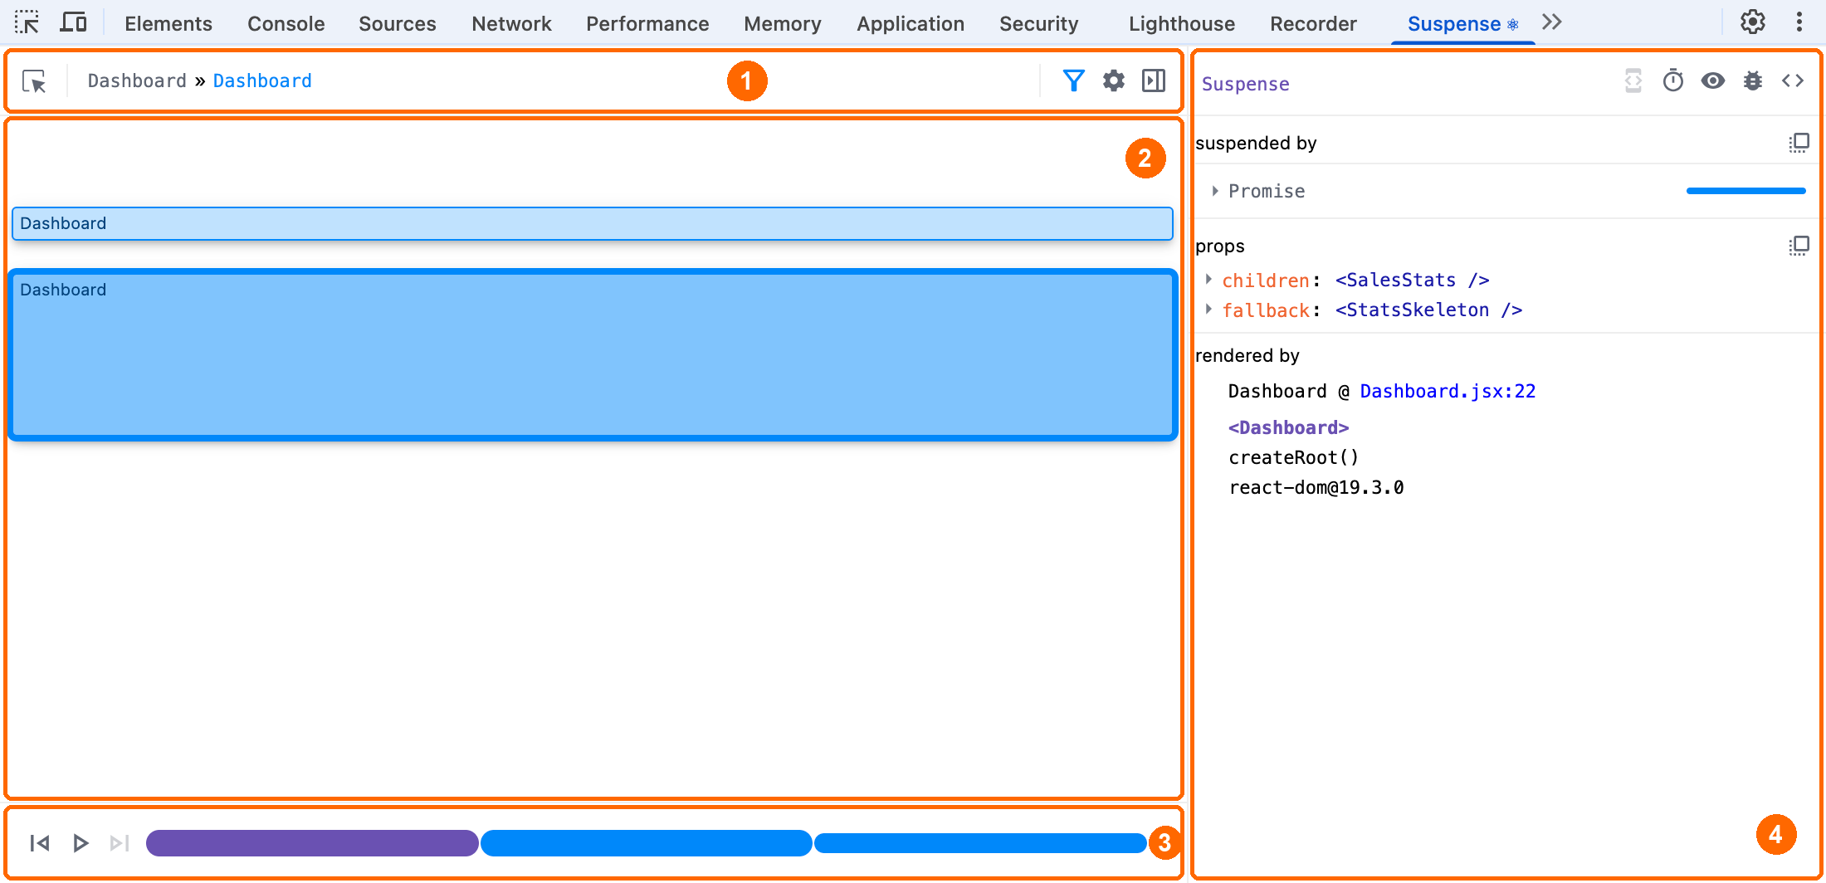The image size is (1826, 883).
Task: Switch to the Security tab
Action: (1039, 23)
